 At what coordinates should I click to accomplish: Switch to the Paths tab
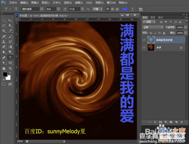(x=161, y=17)
